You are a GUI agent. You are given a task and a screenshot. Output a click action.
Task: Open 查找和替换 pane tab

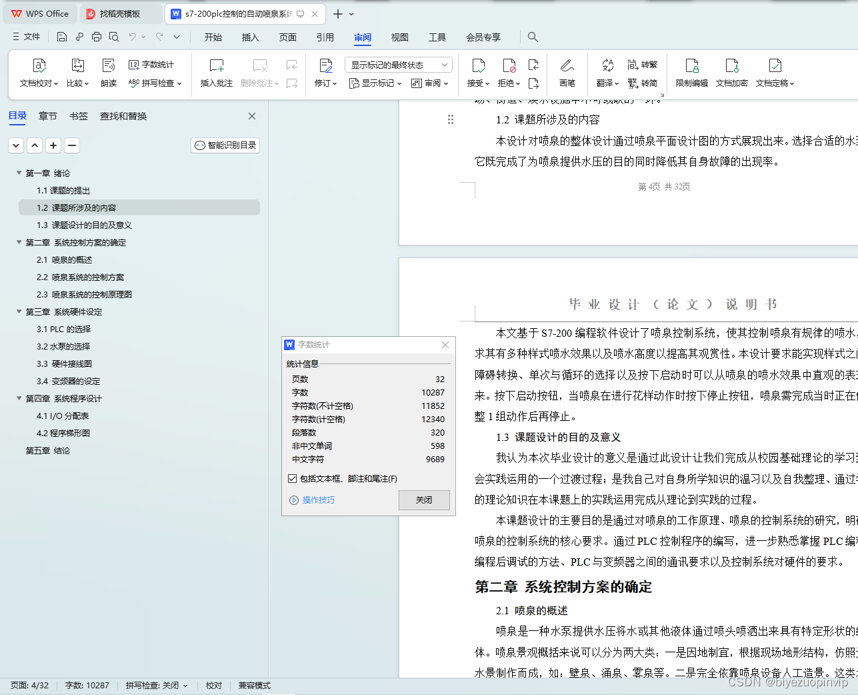tap(123, 116)
